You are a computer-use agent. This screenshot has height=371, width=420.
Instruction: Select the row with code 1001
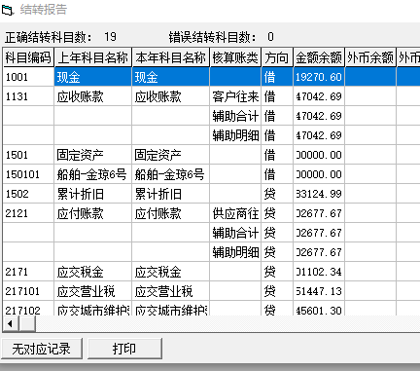click(211, 77)
